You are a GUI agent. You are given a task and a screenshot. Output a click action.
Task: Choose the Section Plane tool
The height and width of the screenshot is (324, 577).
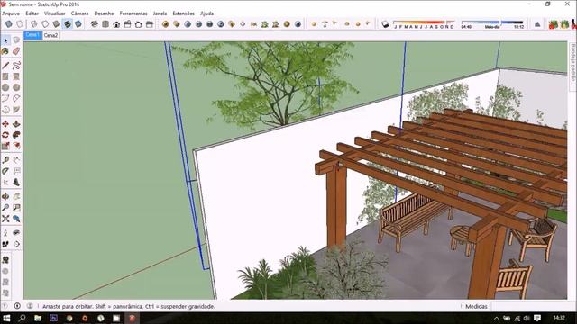click(x=16, y=244)
